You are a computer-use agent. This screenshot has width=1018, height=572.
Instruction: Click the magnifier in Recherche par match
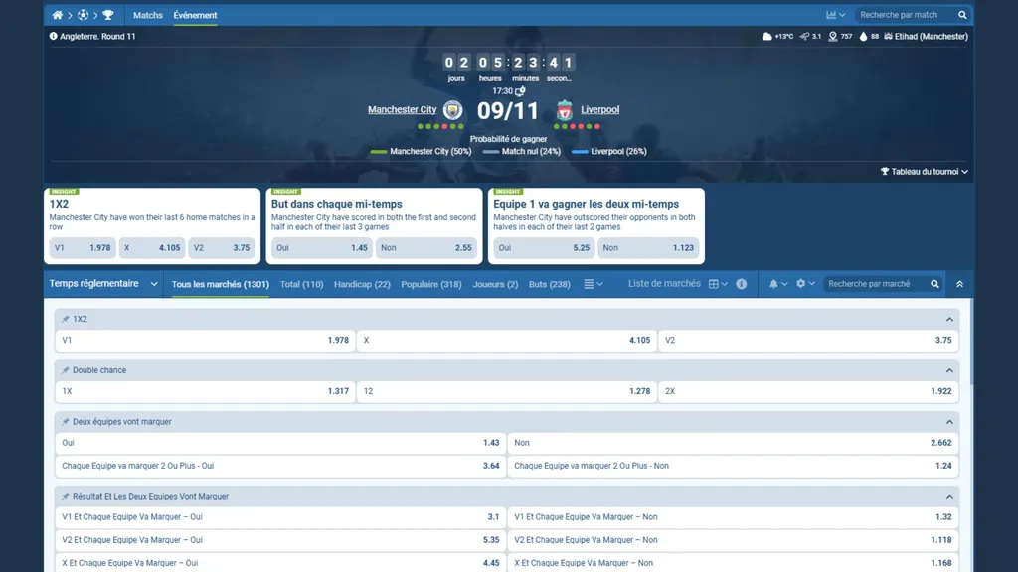962,15
